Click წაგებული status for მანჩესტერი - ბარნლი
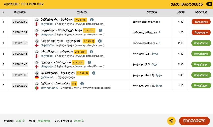 click(x=201, y=22)
